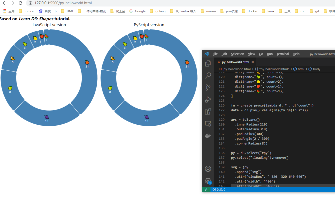
Task: Click line number 126 in editor gutter
Action: coord(221,105)
